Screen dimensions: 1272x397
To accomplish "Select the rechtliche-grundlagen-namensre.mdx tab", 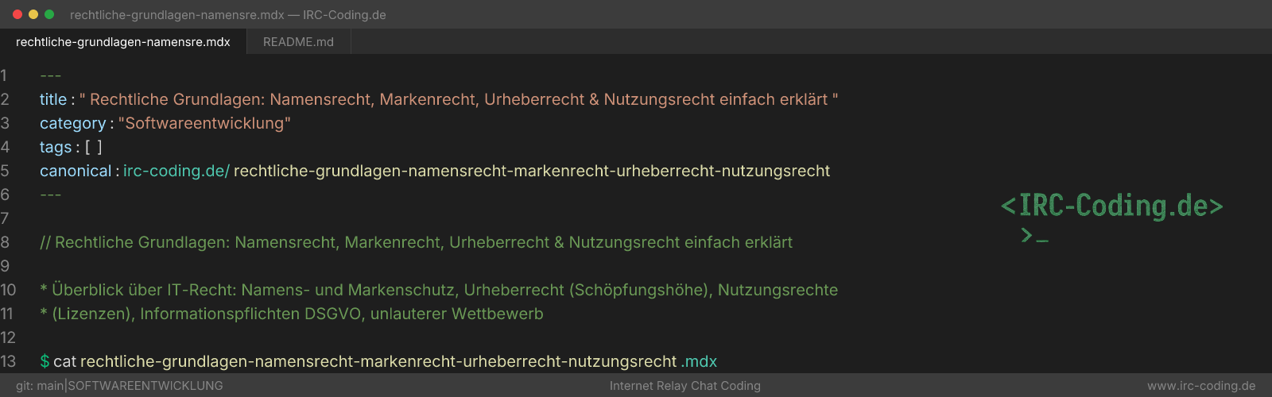I will (123, 42).
